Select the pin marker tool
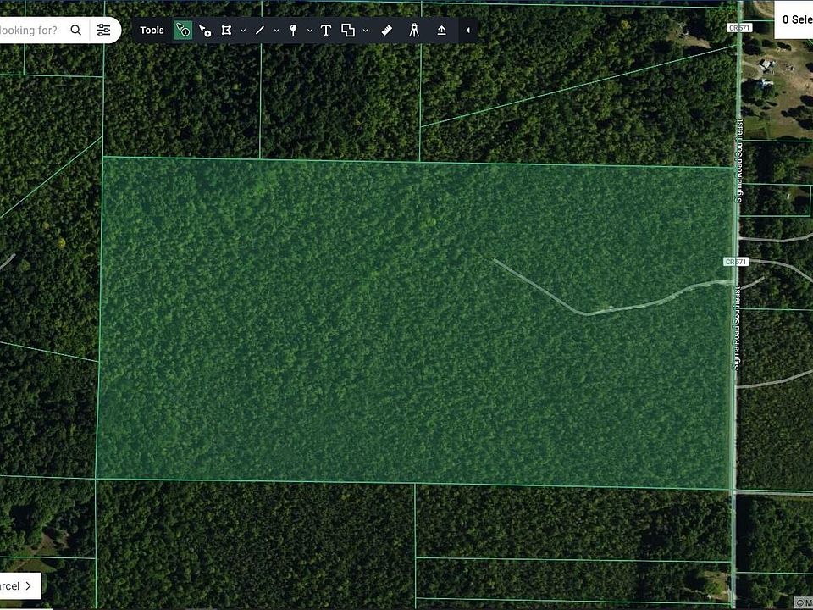 [293, 30]
